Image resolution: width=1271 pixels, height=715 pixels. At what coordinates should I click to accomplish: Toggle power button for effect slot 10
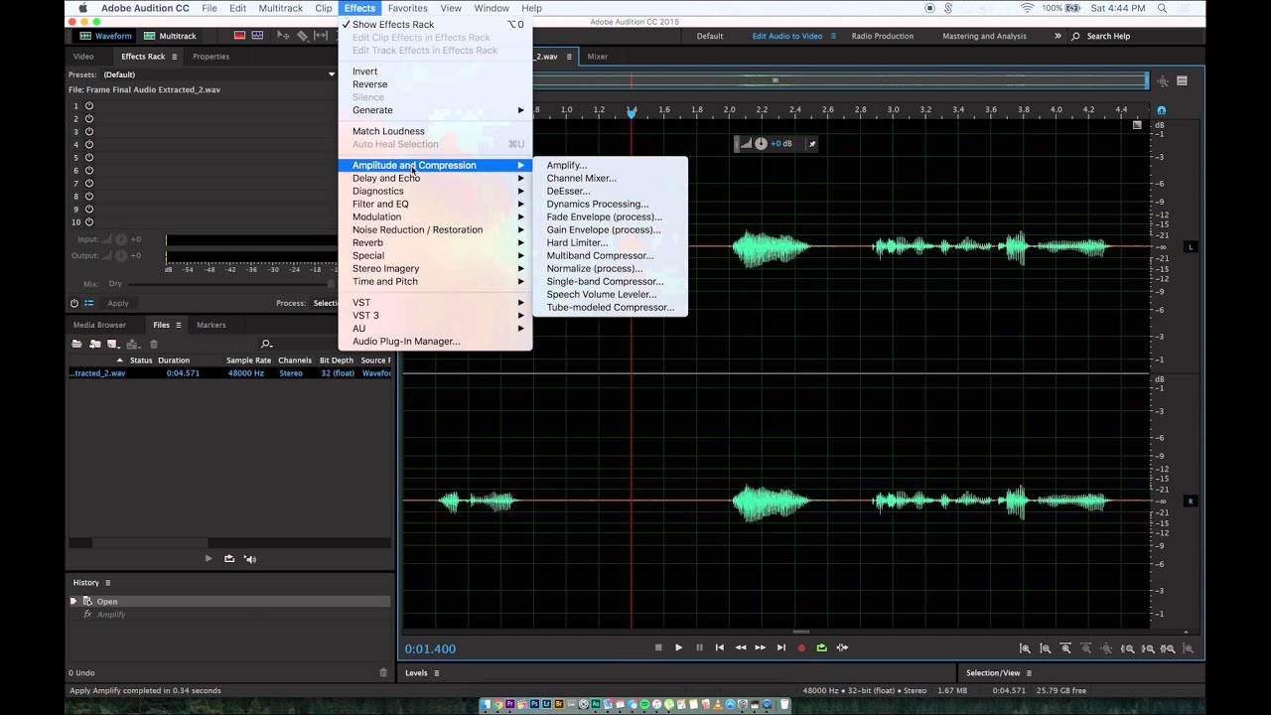click(x=89, y=221)
